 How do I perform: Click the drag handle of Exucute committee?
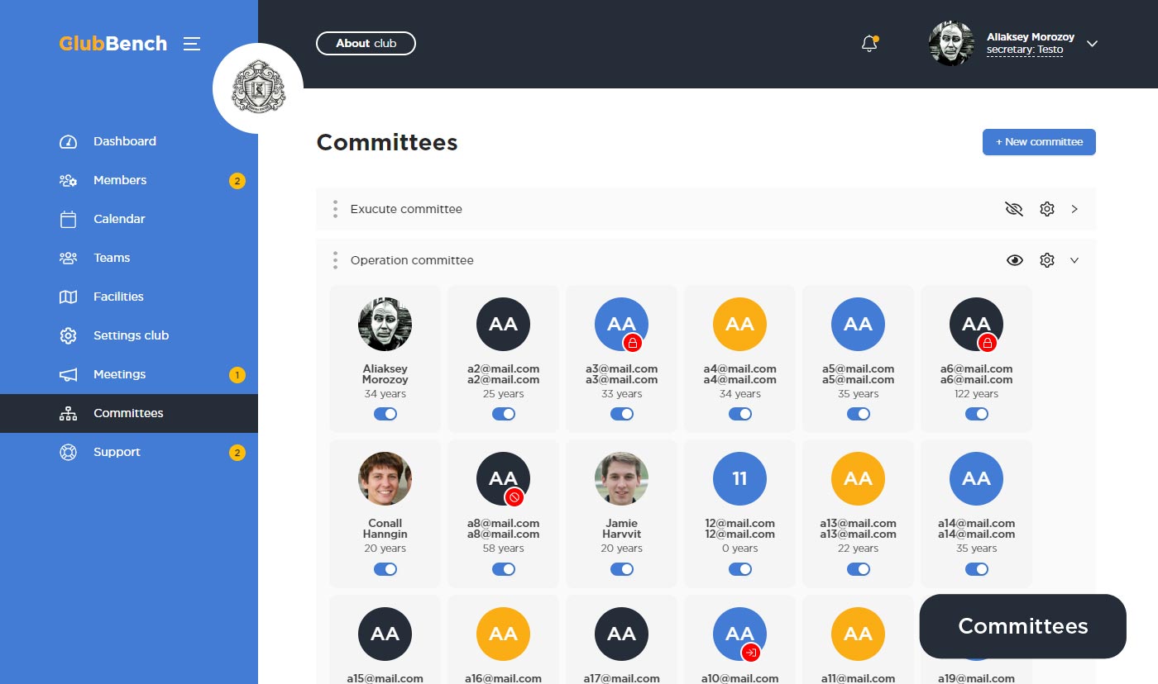[x=335, y=209]
